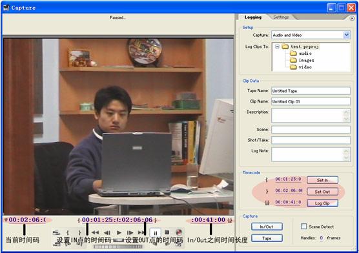Close the Capture window
This screenshot has width=359, height=253.
tap(351, 8)
